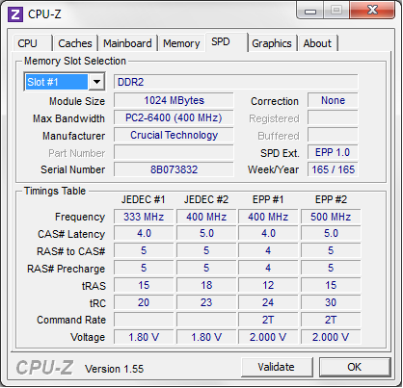
Task: Click the EPP #1 frequency 400 MHz
Action: (x=268, y=217)
